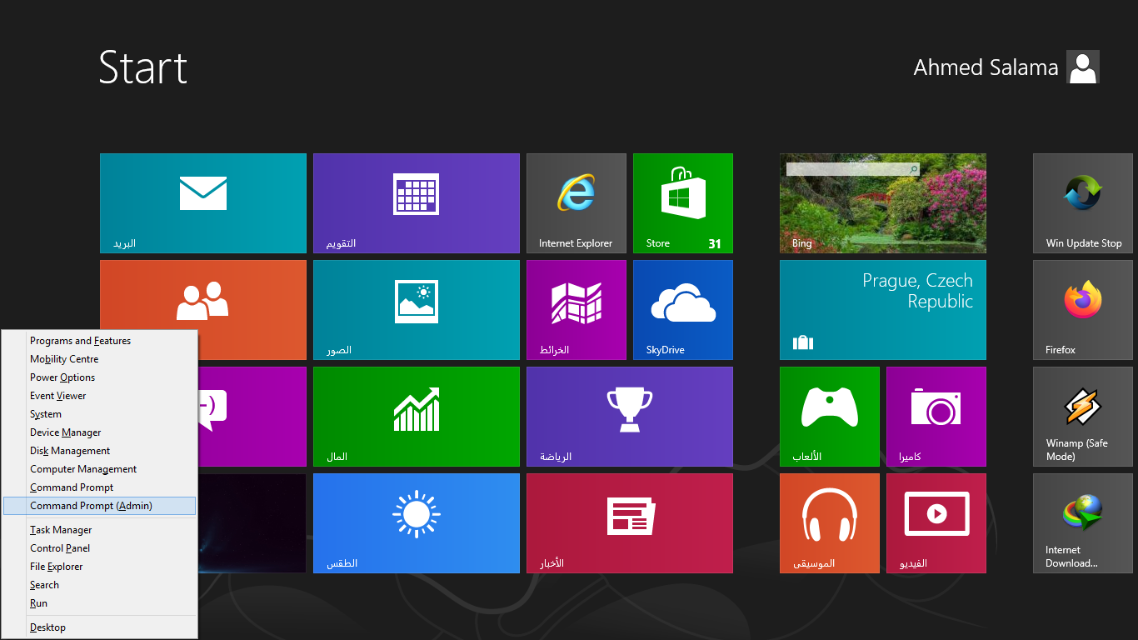Click the user account picture icon
The height and width of the screenshot is (640, 1138).
pos(1083,67)
